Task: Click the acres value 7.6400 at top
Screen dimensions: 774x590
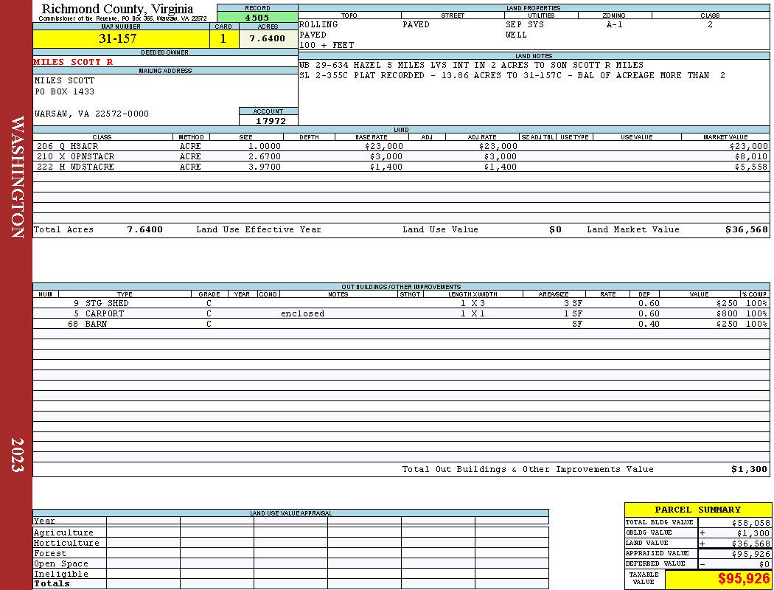Action: (268, 38)
